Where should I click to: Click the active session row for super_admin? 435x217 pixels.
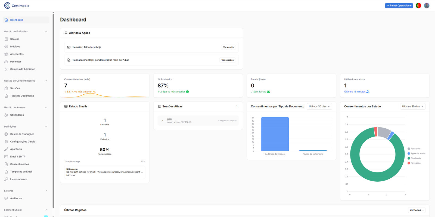click(198, 121)
